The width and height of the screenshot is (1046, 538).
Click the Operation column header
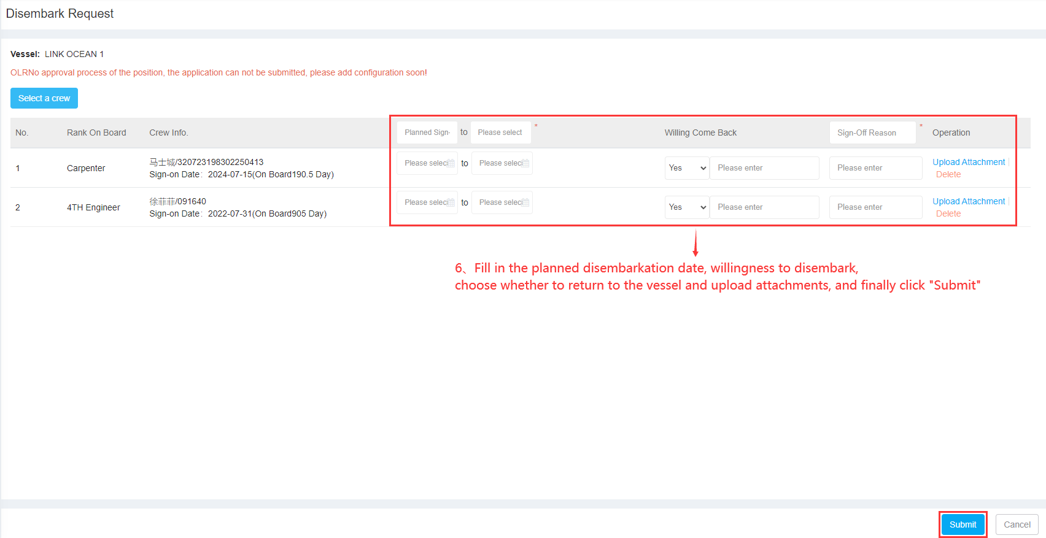(x=951, y=133)
